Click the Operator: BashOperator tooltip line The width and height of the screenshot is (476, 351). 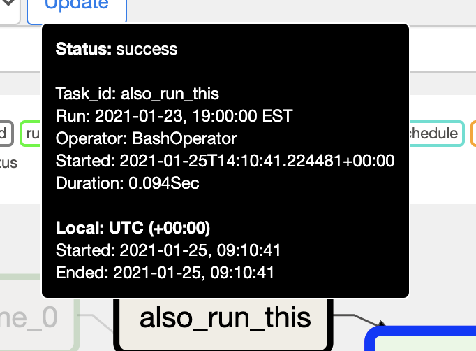pyautogui.click(x=146, y=138)
